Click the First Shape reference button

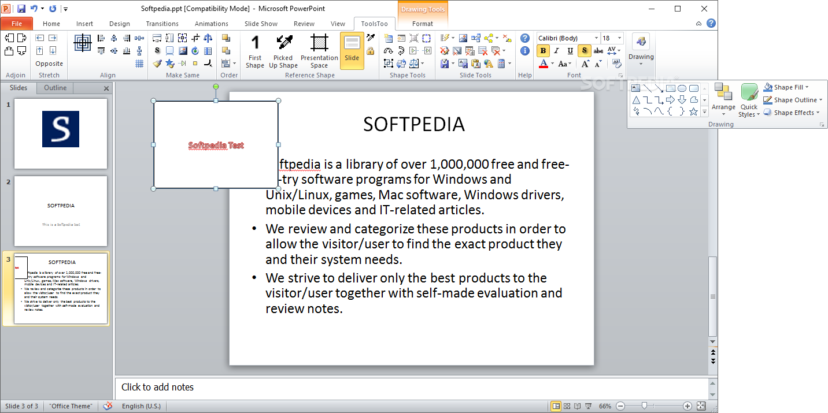(x=254, y=51)
